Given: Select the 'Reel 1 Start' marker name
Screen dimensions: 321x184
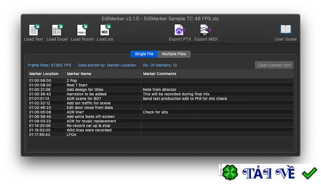Looking at the screenshot, I should [77, 85].
